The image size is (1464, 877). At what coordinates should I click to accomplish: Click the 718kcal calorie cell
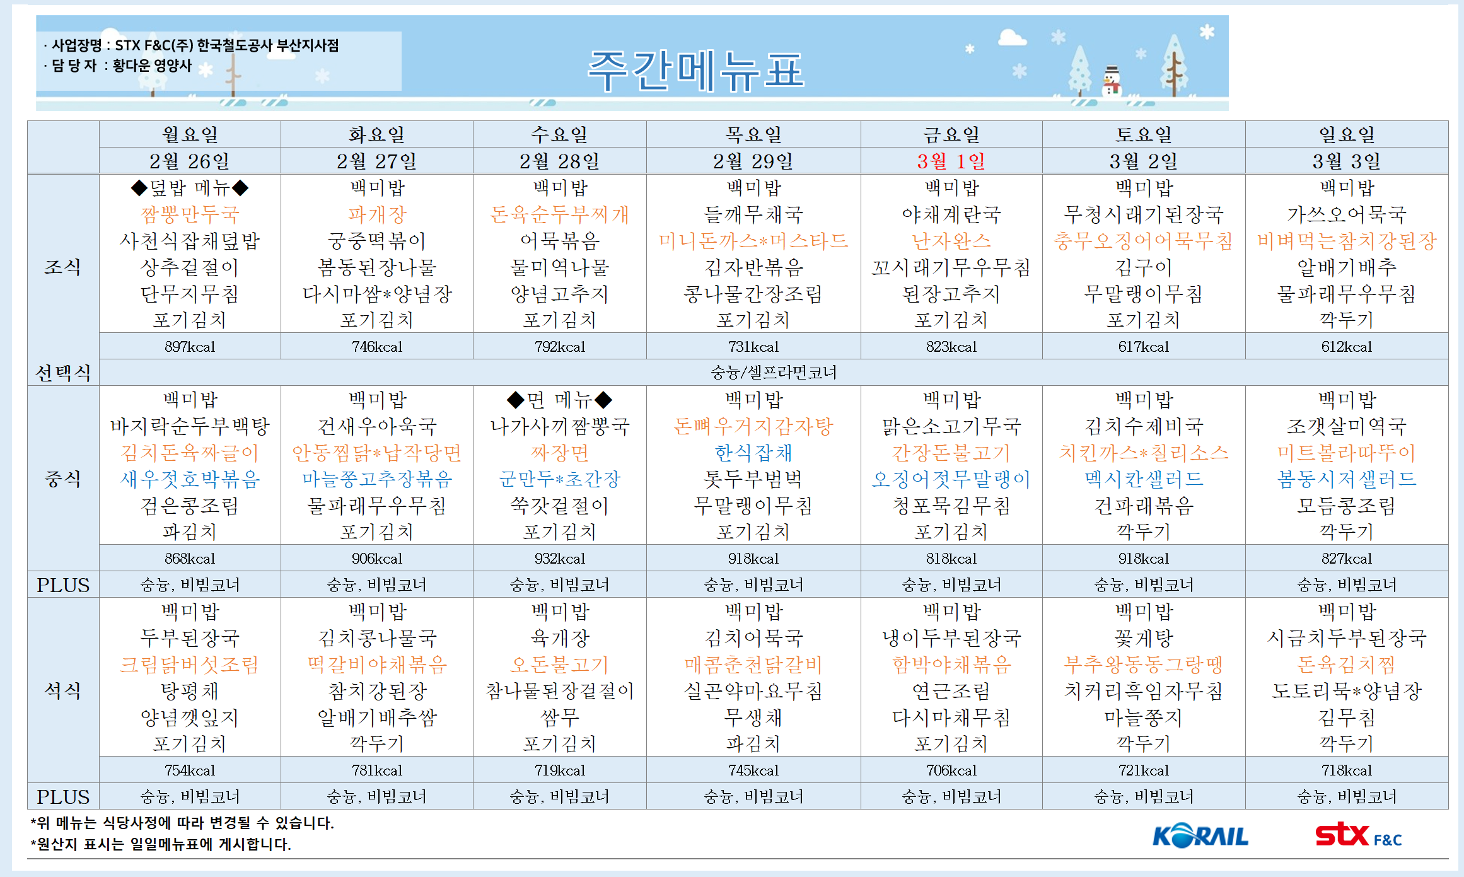1346,770
